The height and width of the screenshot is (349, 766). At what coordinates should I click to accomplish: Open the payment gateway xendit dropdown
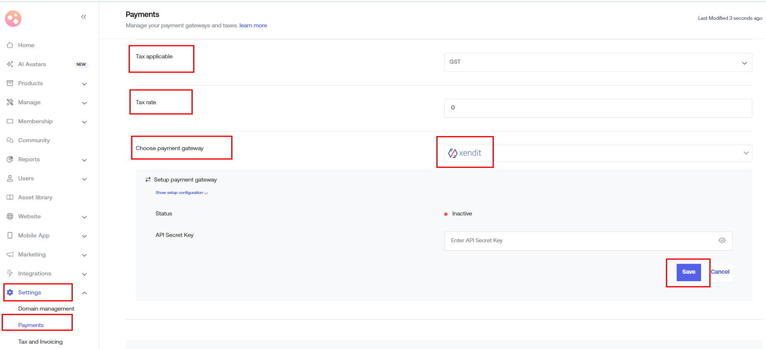598,153
